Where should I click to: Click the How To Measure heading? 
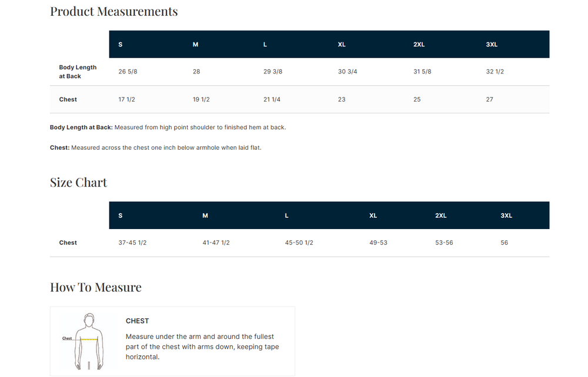[96, 287]
